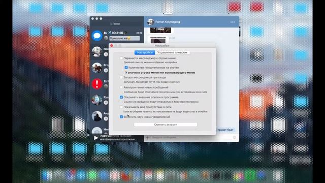
Task: Switch to the Настройки tab
Action: [x=145, y=52]
